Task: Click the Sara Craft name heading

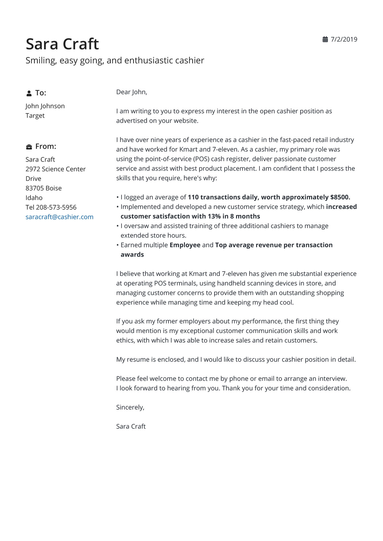Action: click(62, 44)
